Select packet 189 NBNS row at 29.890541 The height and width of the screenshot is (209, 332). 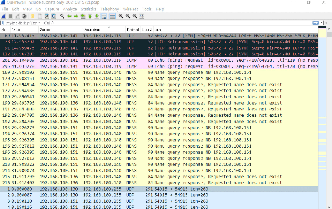tap(159, 97)
